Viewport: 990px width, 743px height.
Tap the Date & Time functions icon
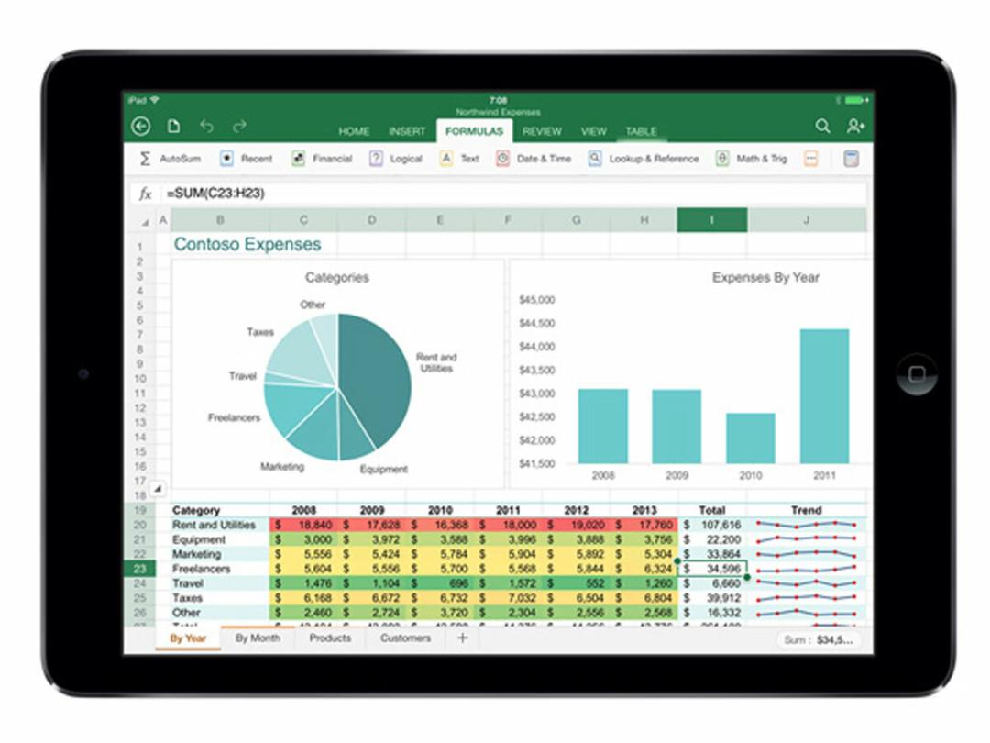pos(503,159)
